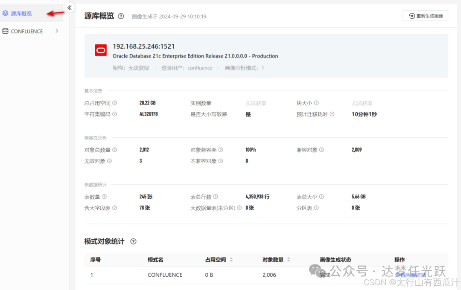The image size is (461, 290).
Task: Open help icon beside 源库概览 page title
Action: [121, 16]
